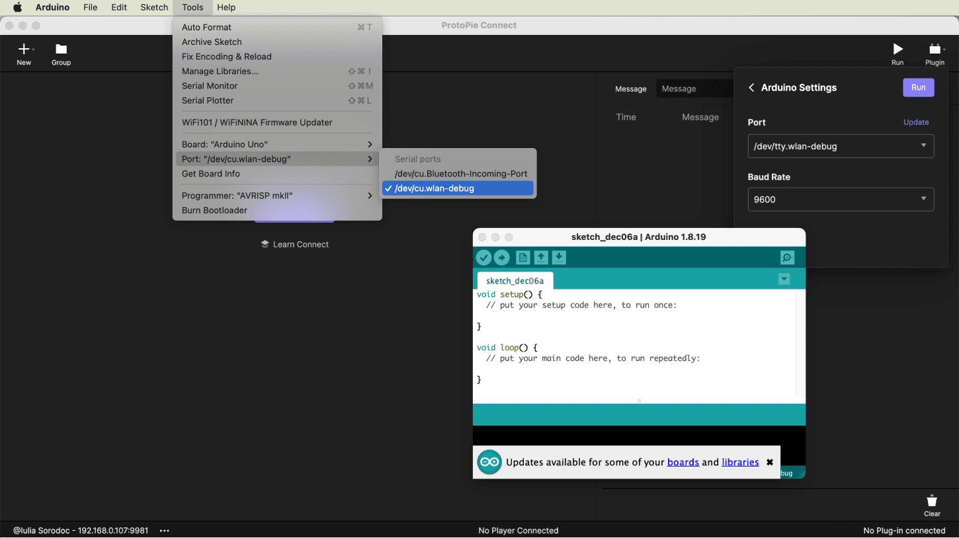Viewport: 959px width, 538px height.
Task: Go back using the Arduino Settings chevron
Action: click(751, 87)
